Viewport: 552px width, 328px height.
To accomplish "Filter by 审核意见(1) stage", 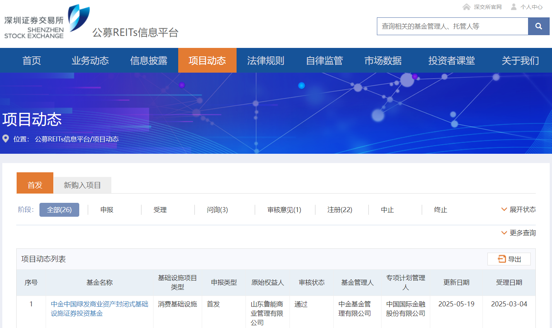I will [284, 210].
